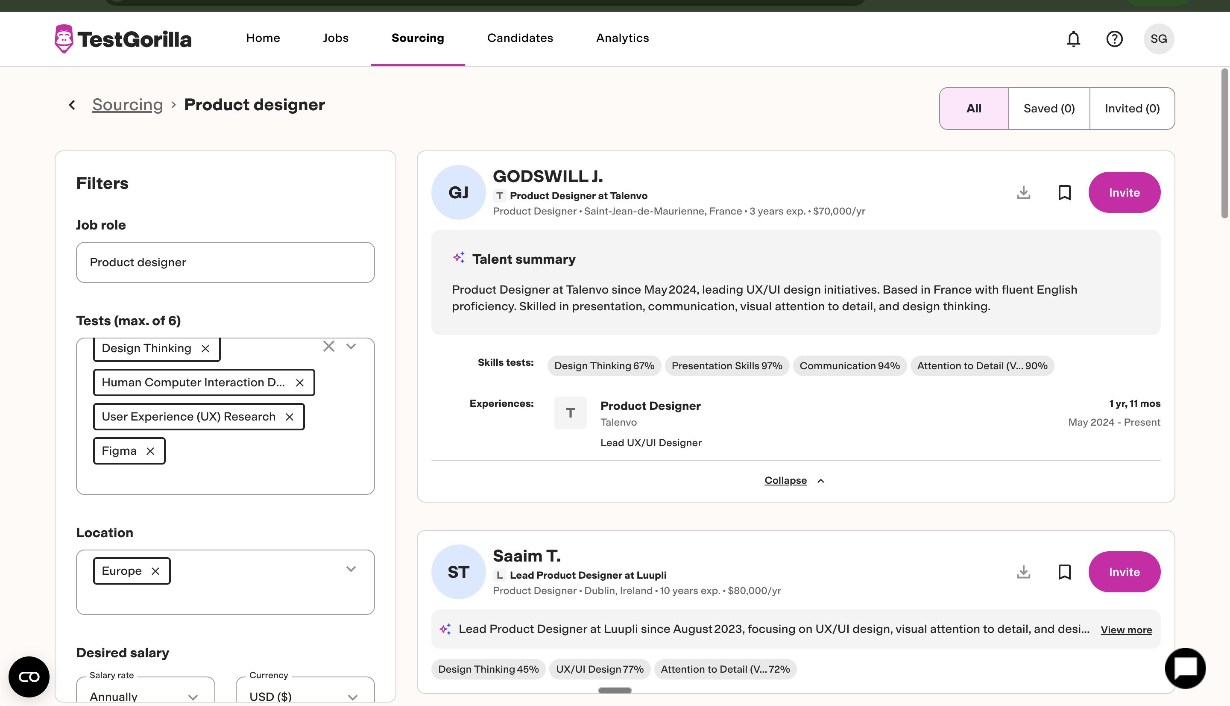Image resolution: width=1230 pixels, height=706 pixels.
Task: Open the help question mark icon
Action: [x=1114, y=39]
